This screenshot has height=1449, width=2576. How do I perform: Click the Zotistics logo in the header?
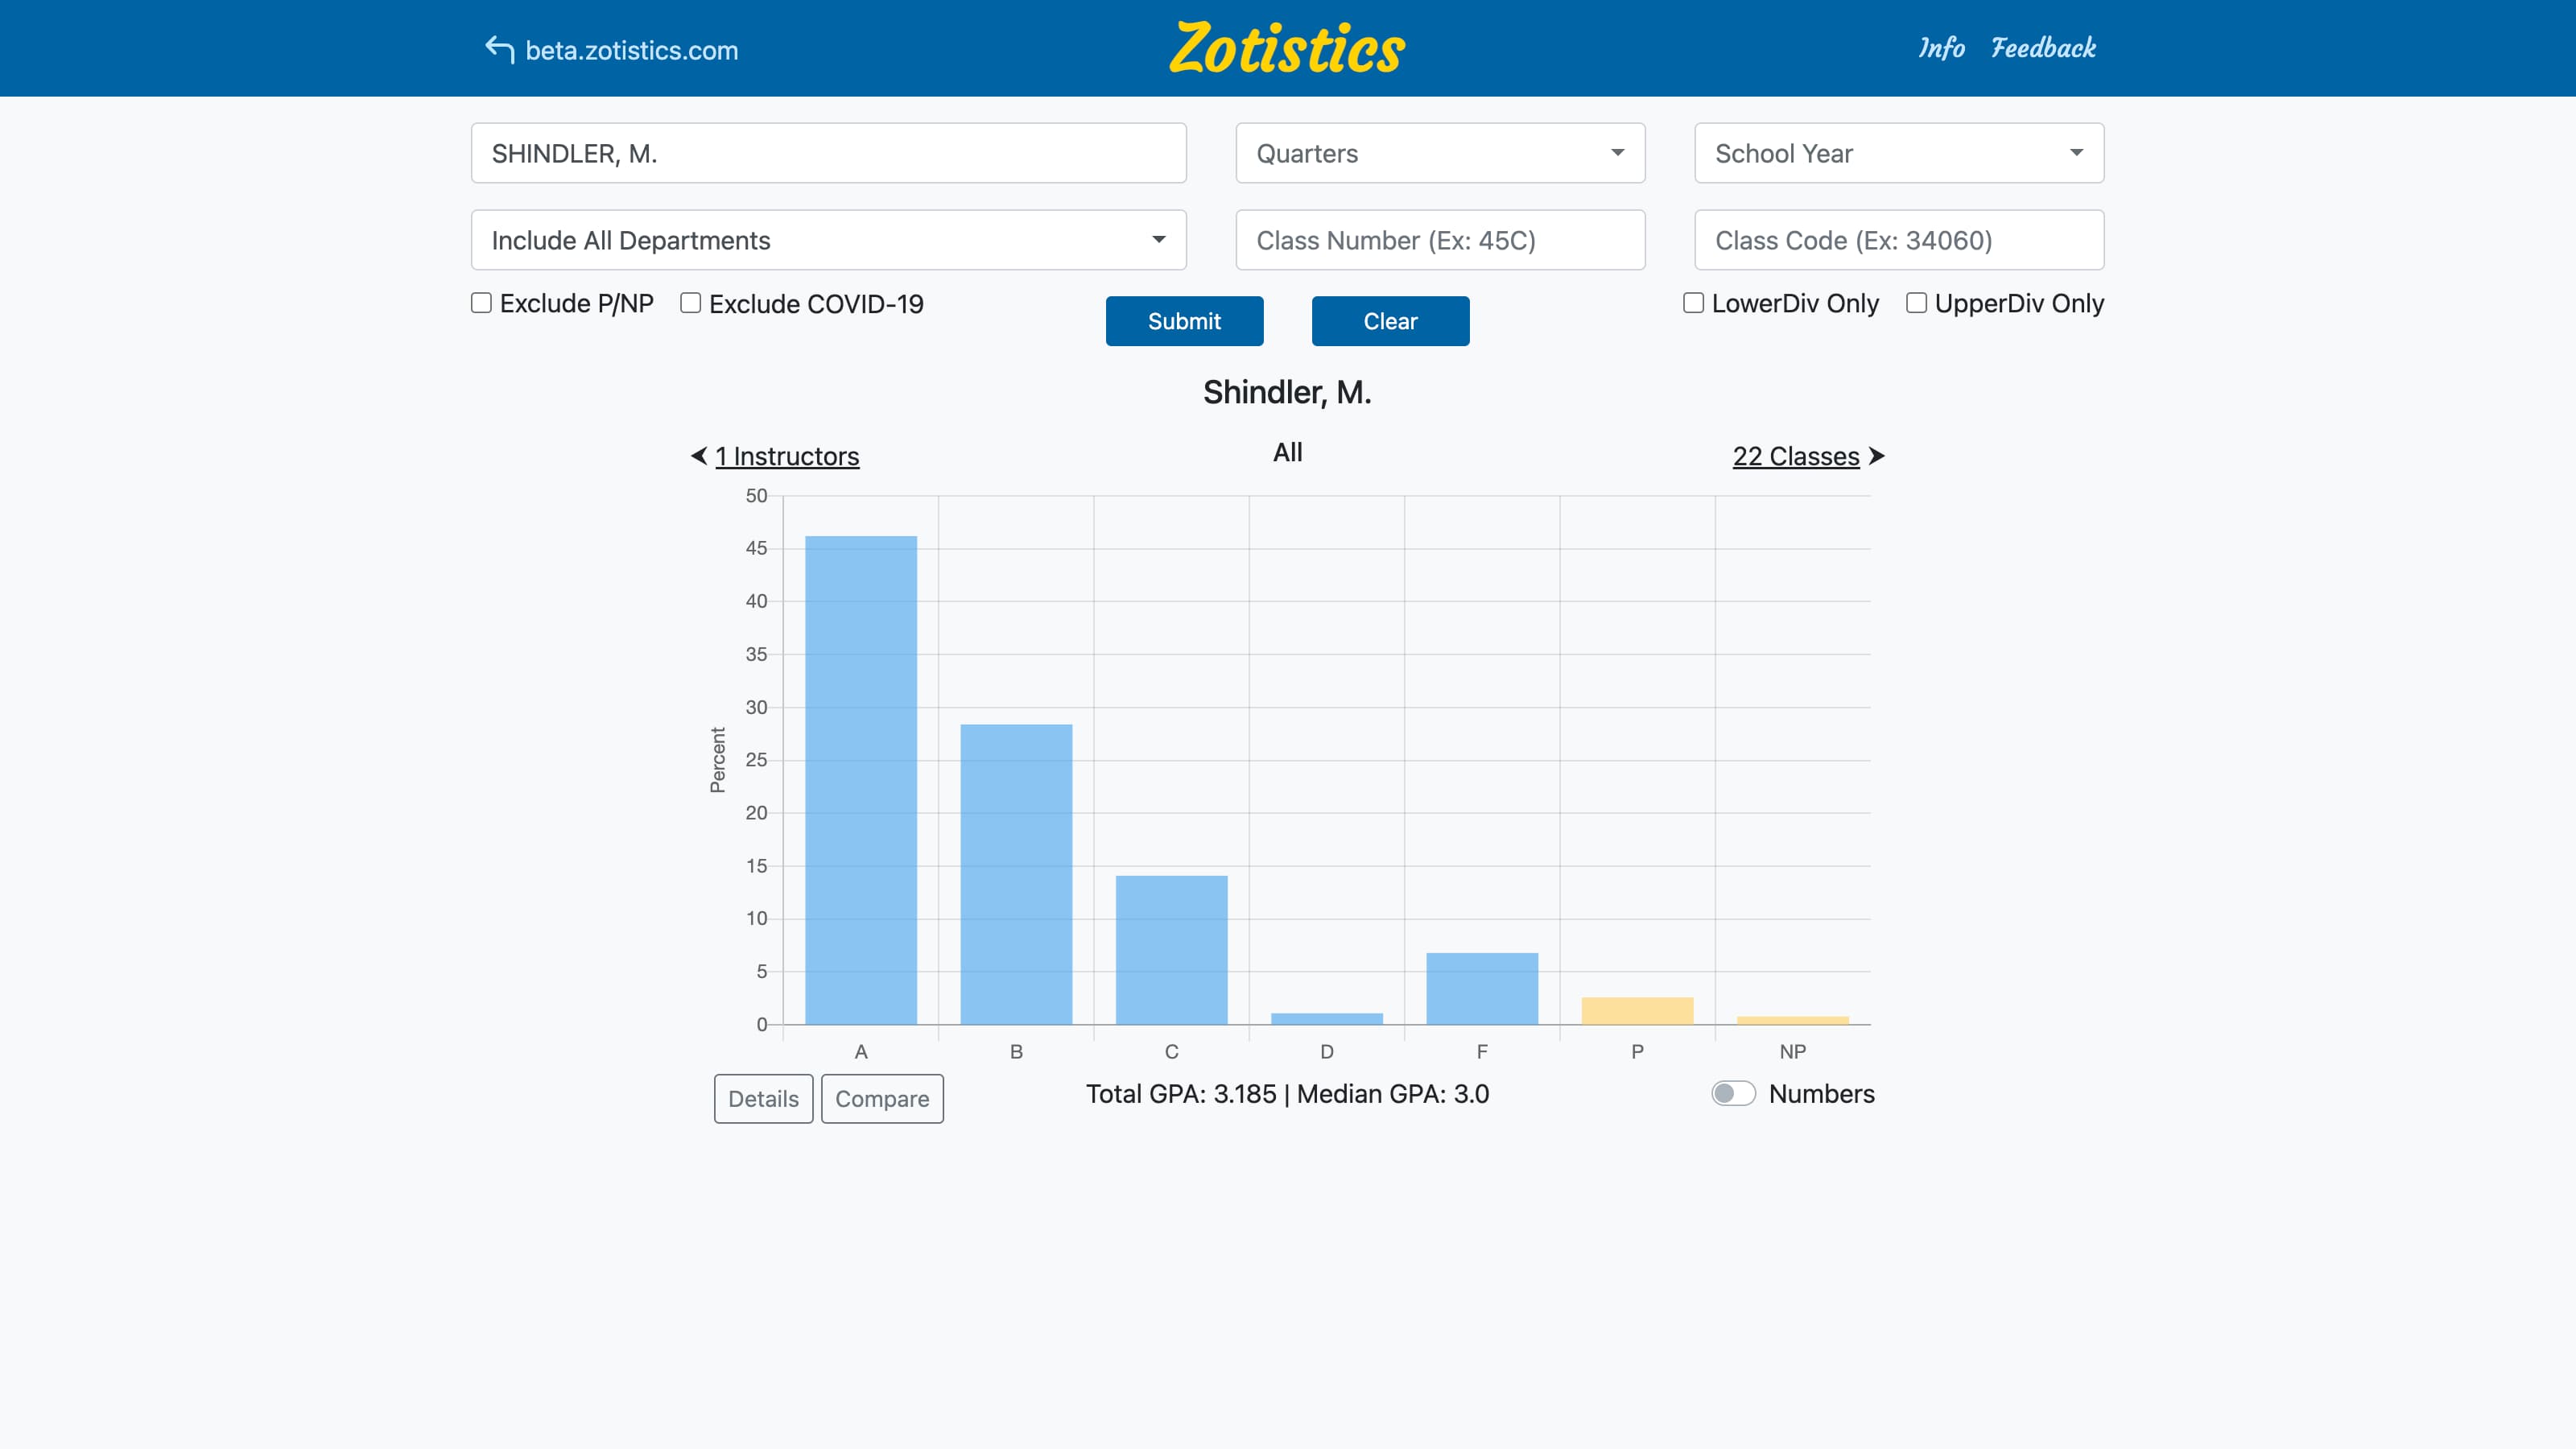[1287, 49]
